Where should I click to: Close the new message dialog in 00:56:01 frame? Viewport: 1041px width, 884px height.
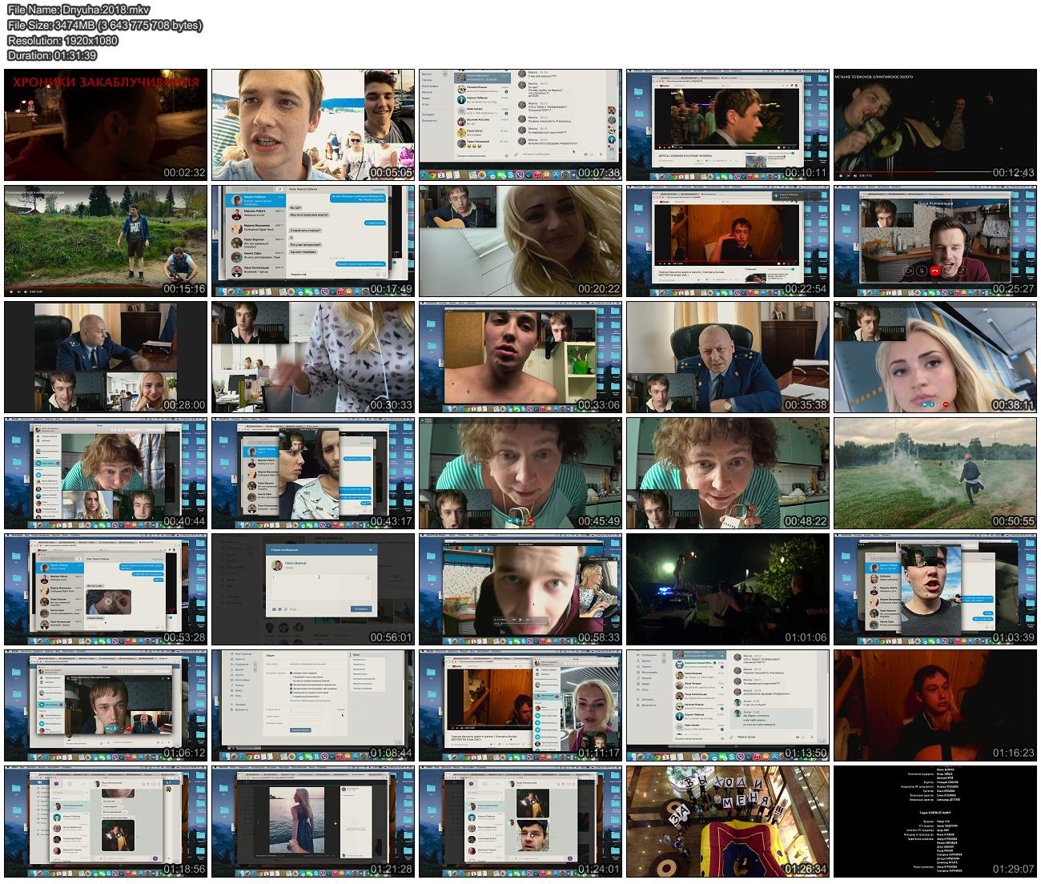coord(370,549)
